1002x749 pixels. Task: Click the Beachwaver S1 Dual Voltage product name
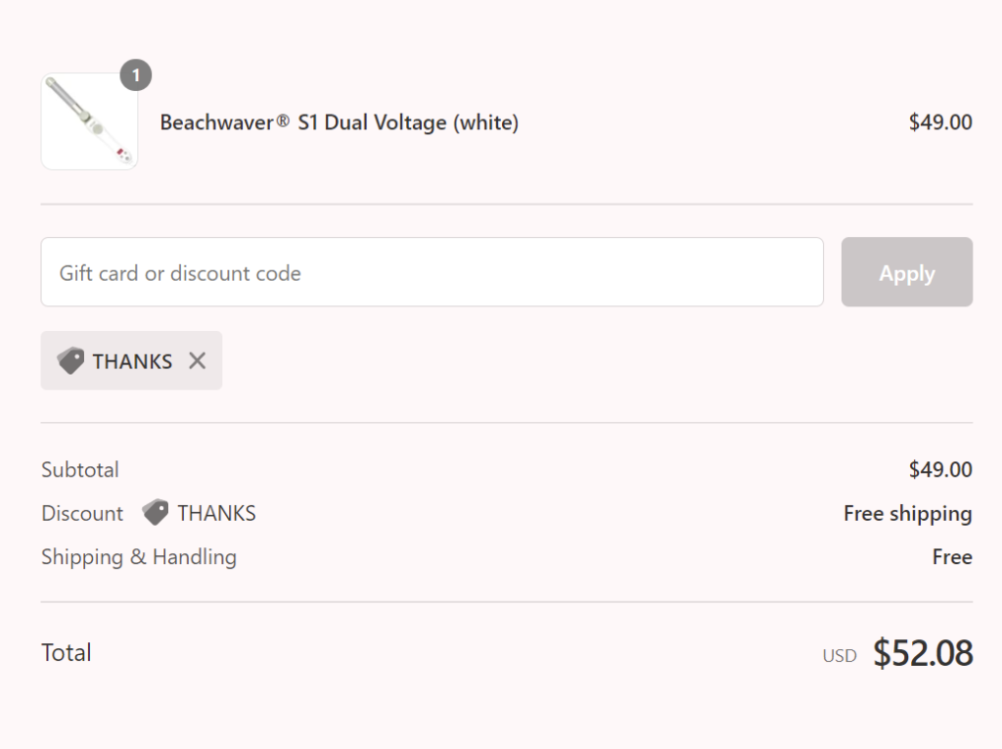pos(339,122)
